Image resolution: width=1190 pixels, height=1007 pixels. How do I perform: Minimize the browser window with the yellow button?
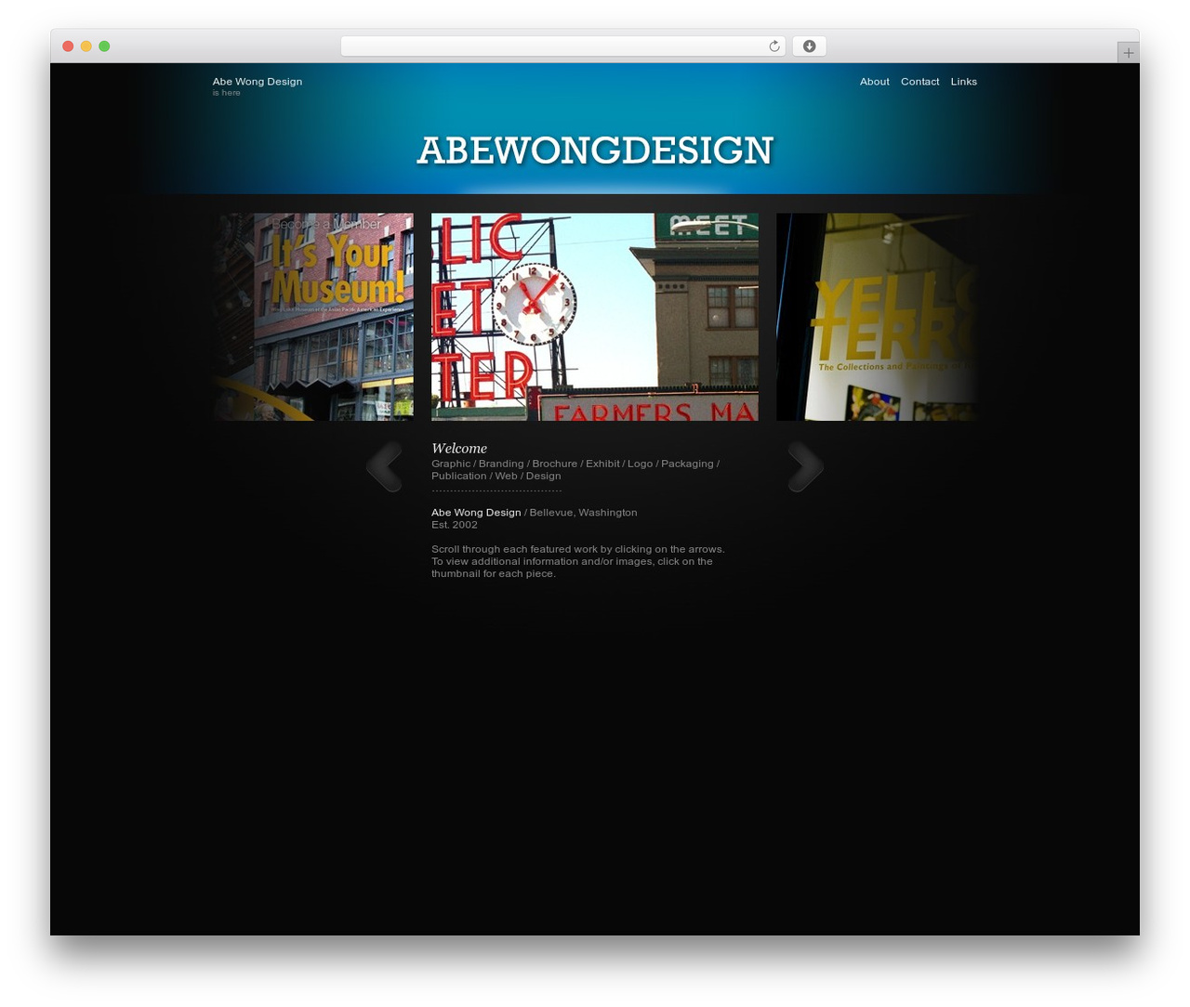[x=86, y=46]
